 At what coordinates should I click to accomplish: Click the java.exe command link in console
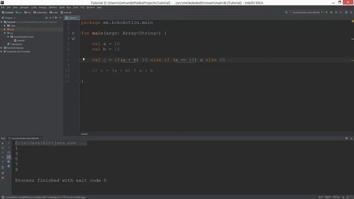[51, 143]
